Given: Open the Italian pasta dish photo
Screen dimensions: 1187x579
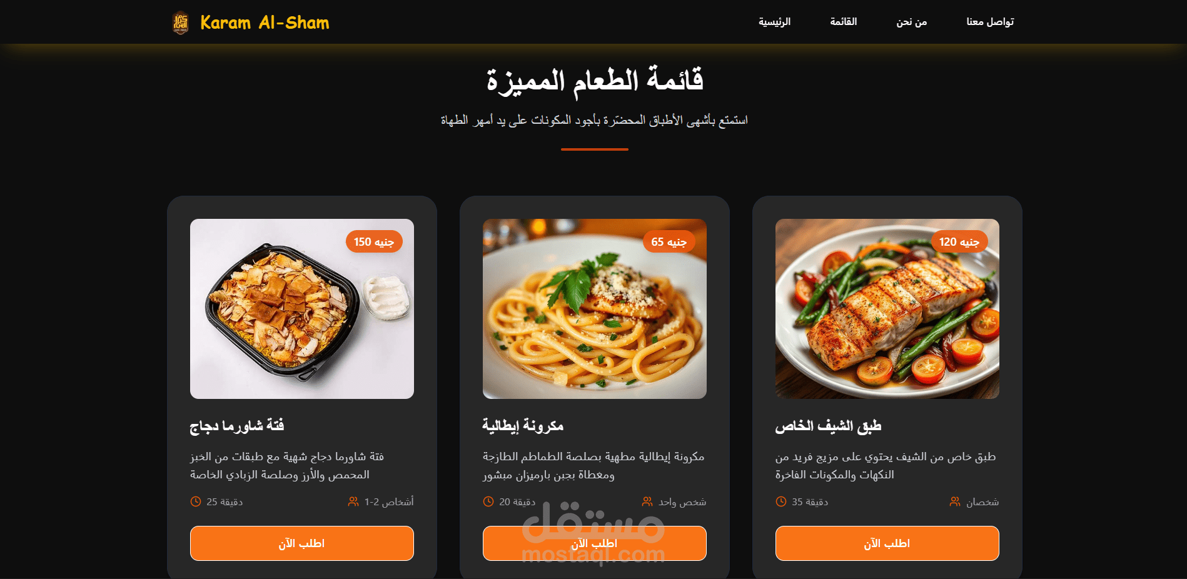Looking at the screenshot, I should pyautogui.click(x=595, y=309).
